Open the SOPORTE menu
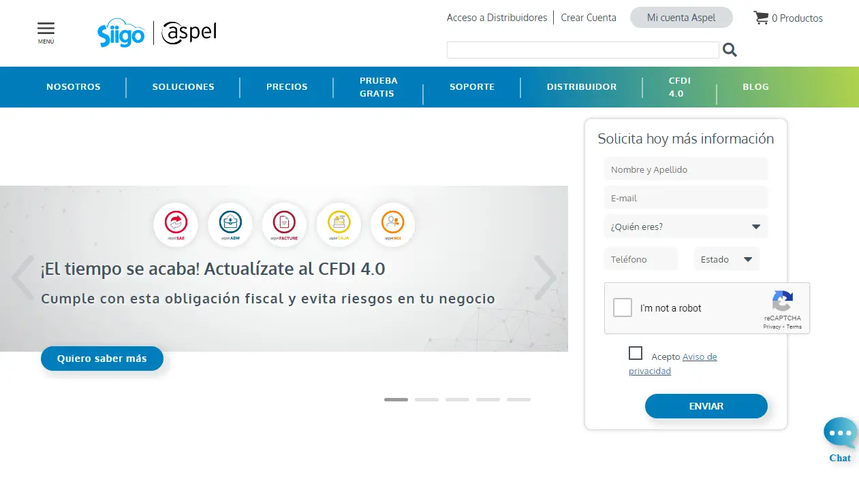The width and height of the screenshot is (859, 483). pyautogui.click(x=472, y=87)
